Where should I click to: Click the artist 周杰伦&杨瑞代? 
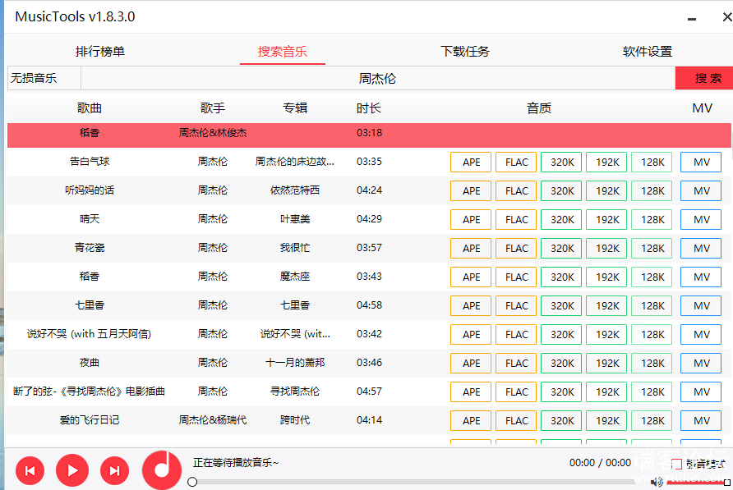tap(213, 420)
